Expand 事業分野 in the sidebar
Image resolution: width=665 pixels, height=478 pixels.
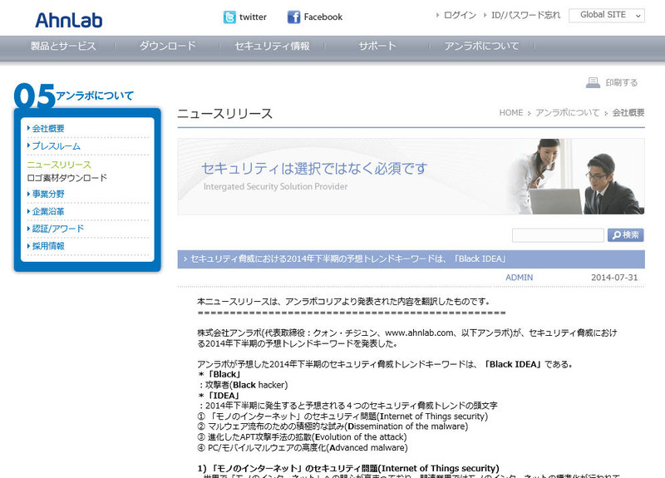click(47, 194)
